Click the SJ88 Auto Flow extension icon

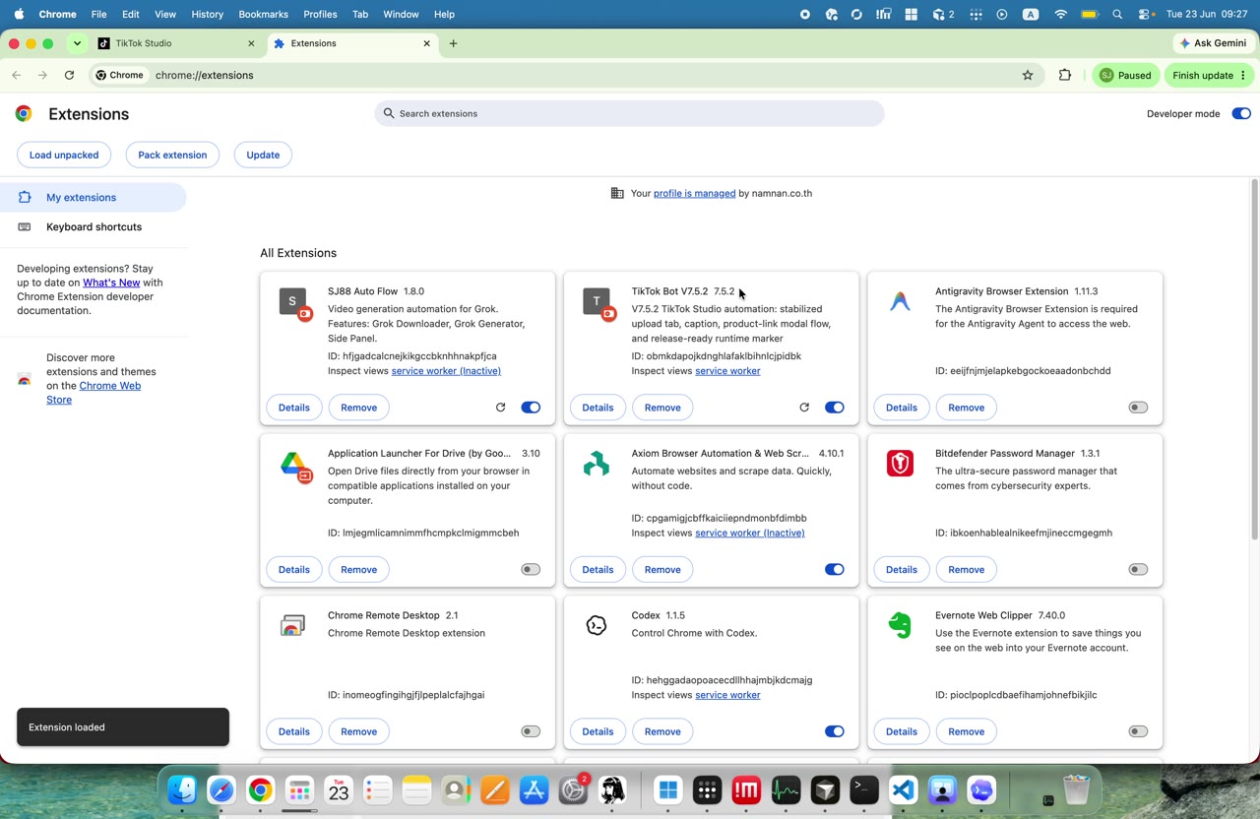(x=293, y=302)
